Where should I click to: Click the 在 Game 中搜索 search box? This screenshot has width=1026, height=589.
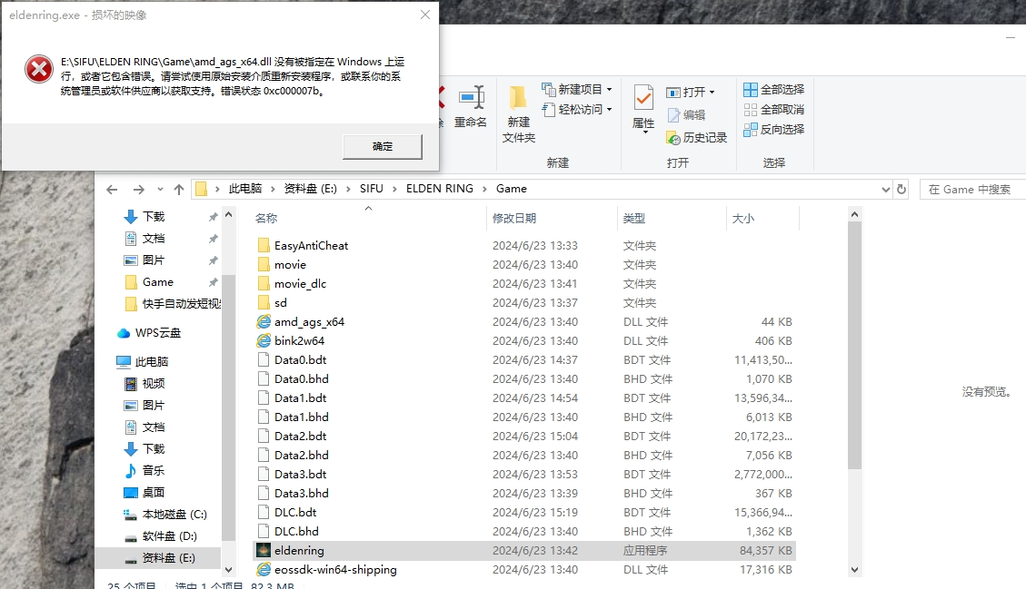(x=972, y=190)
